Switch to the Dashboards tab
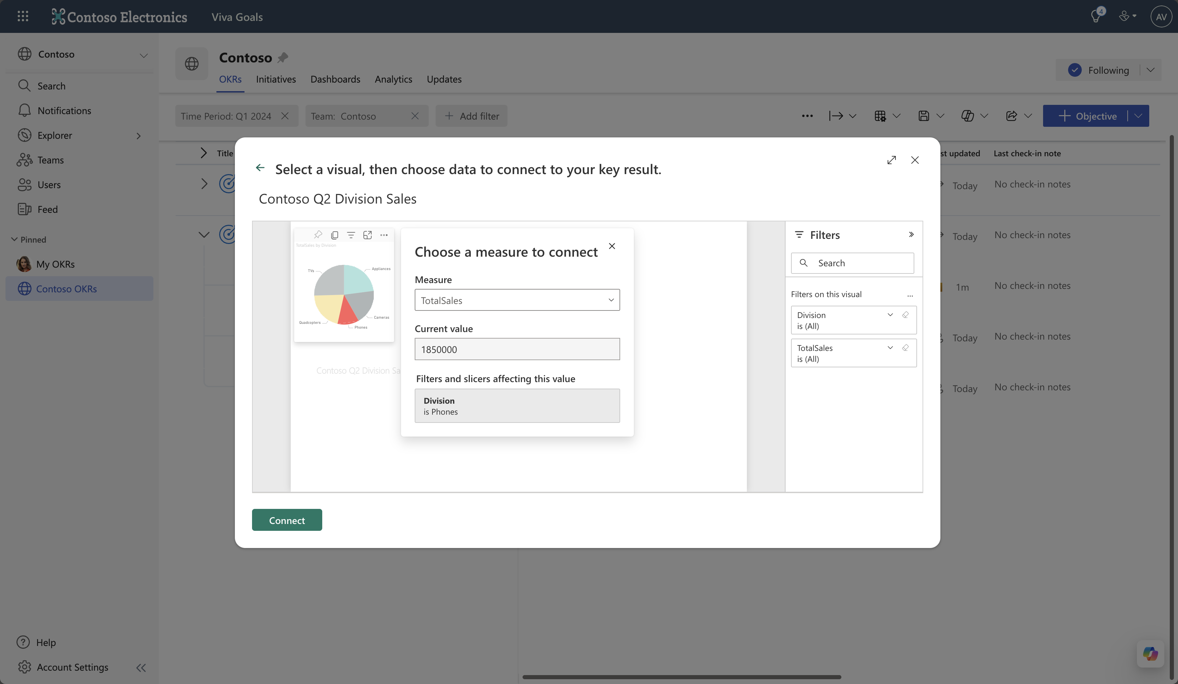This screenshot has height=684, width=1178. pos(335,79)
